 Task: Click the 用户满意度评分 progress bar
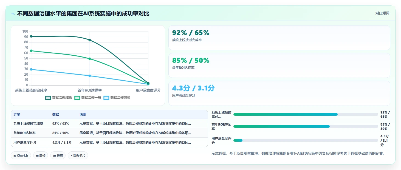pyautogui.click(x=306, y=140)
